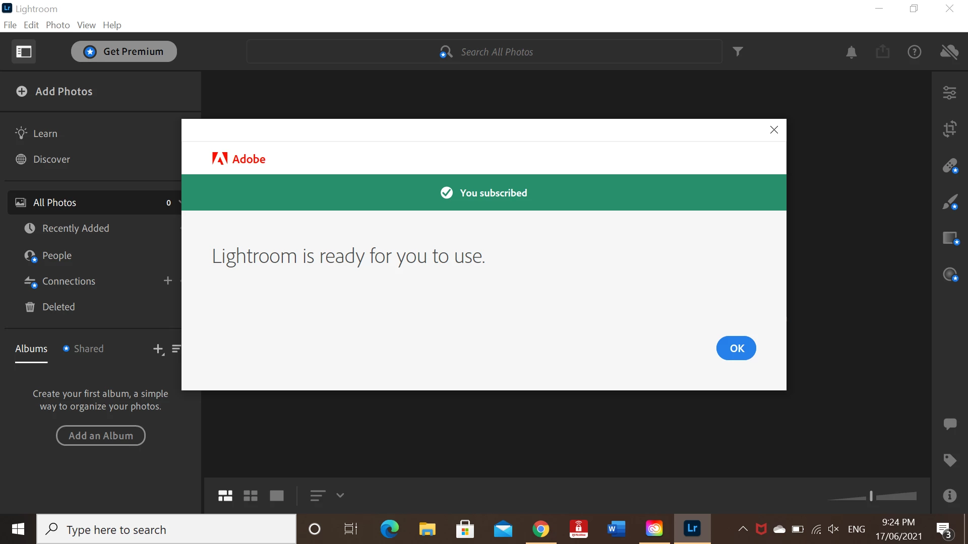
Task: Switch to the Shared tab
Action: (x=88, y=349)
